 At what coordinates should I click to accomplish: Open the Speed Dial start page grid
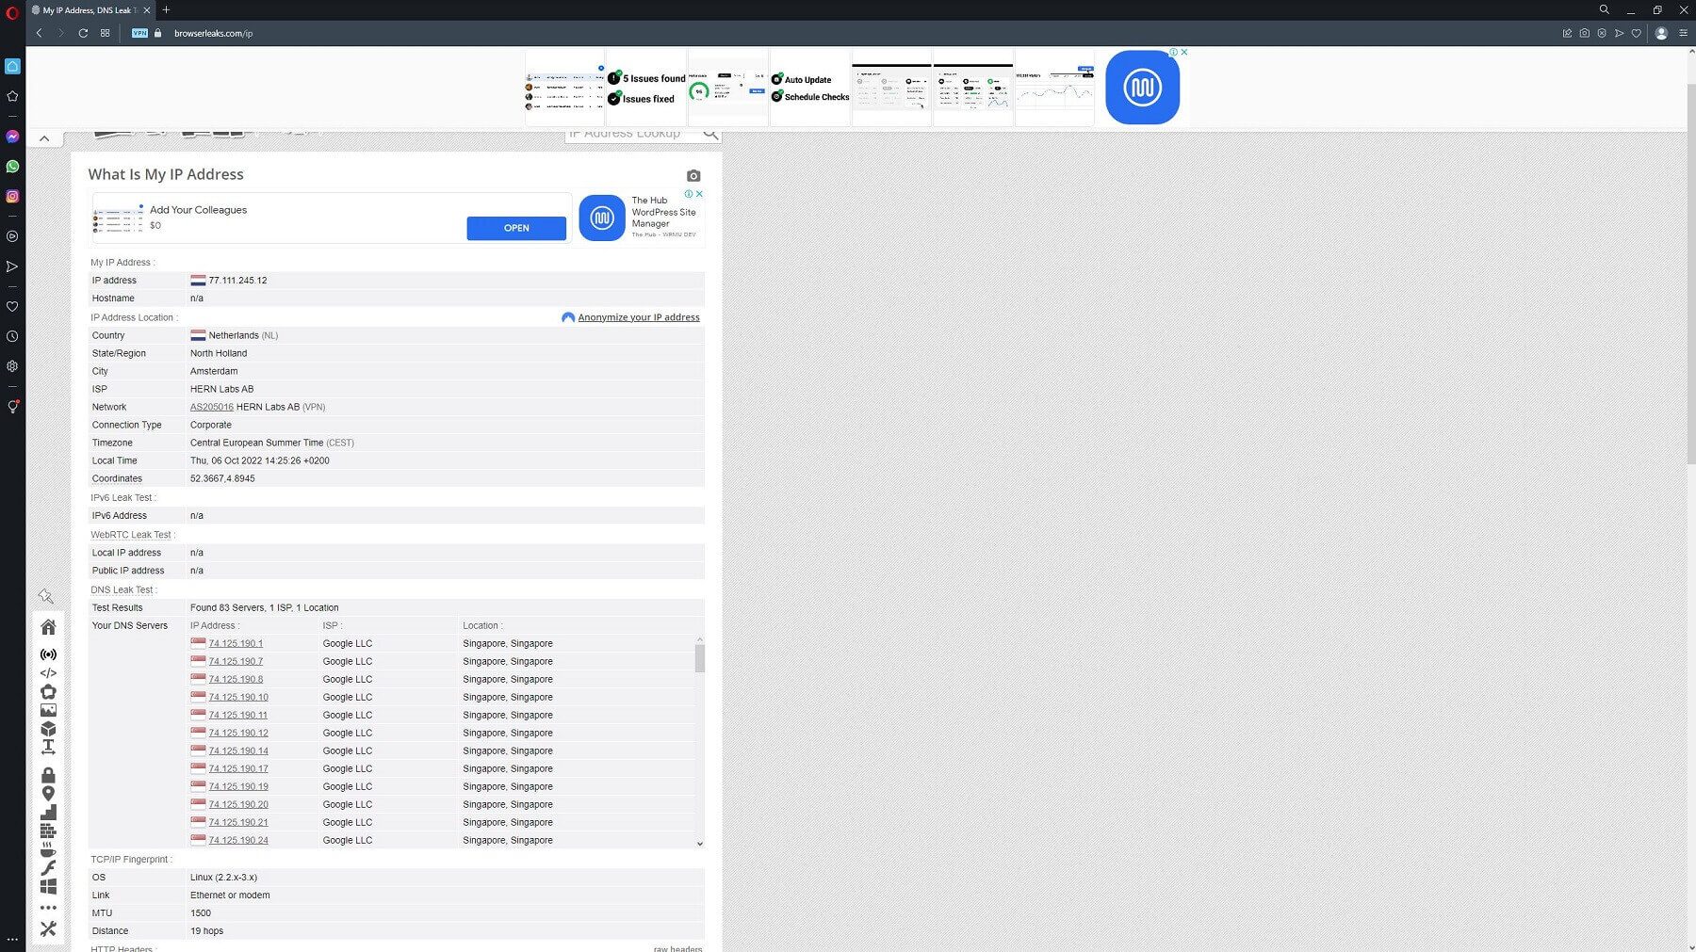pyautogui.click(x=106, y=33)
